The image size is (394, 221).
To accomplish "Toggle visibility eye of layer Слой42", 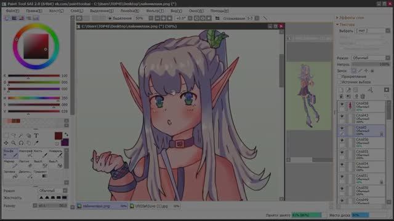I will tap(342, 116).
